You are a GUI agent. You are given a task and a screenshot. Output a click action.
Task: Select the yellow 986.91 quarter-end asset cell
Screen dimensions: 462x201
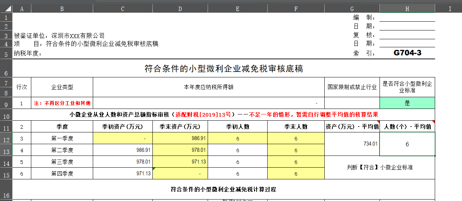(x=180, y=138)
